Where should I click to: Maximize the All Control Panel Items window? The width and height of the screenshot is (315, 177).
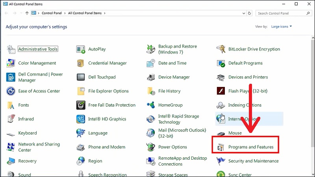(x=296, y=4)
